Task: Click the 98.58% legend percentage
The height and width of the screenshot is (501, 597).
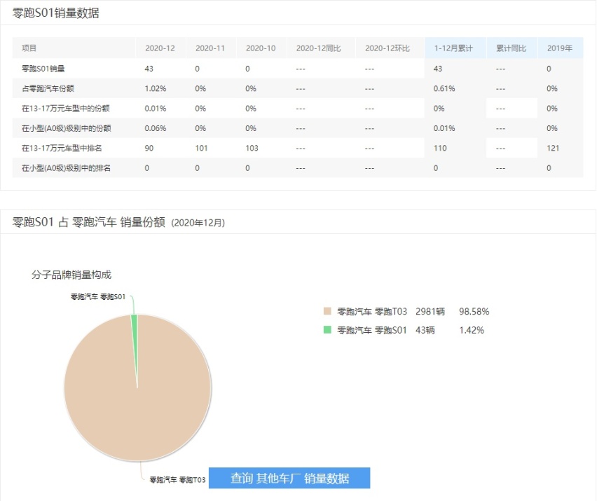Action: 474,311
